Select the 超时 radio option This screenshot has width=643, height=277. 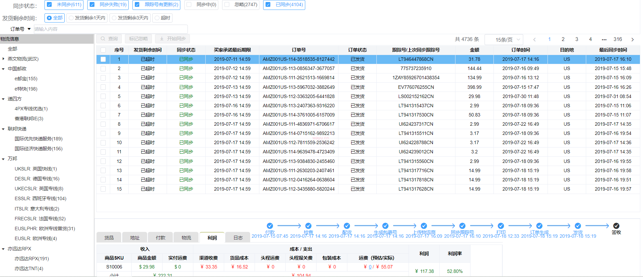click(157, 18)
